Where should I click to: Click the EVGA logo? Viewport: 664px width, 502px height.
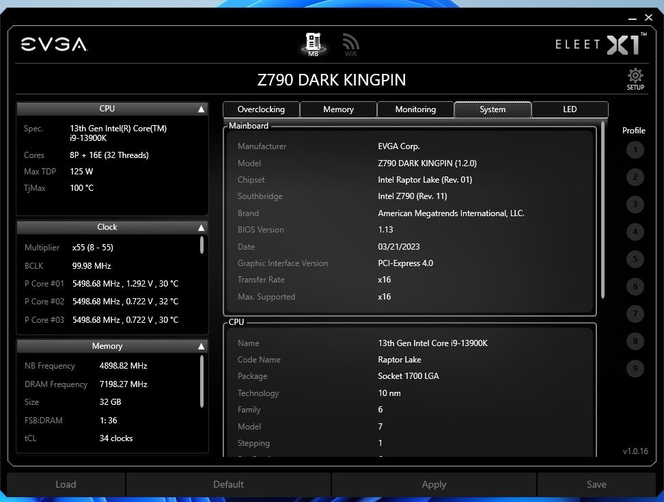pos(54,44)
